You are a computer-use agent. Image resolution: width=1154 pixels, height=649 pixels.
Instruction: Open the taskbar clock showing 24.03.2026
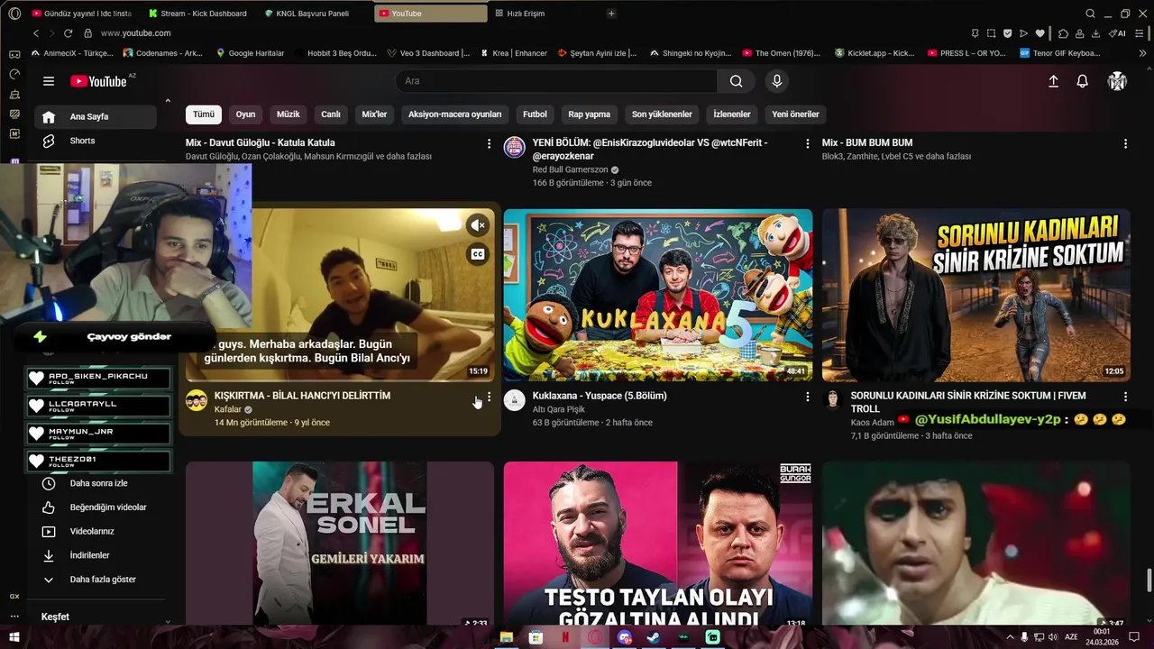point(1102,637)
